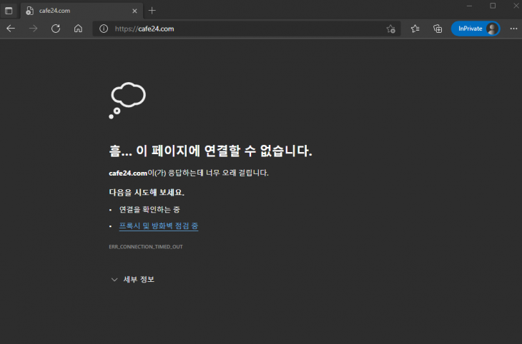Click the forward navigation arrow
The image size is (522, 344).
click(x=34, y=29)
